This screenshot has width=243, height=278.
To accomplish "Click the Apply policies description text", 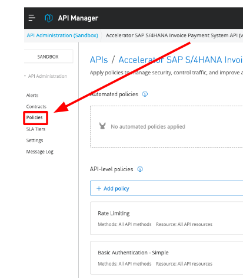I will point(167,73).
